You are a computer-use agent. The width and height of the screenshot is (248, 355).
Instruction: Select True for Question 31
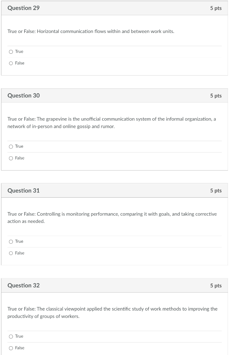point(11,241)
